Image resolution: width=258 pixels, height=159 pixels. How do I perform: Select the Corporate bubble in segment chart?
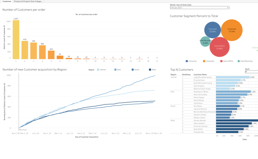(x=231, y=30)
